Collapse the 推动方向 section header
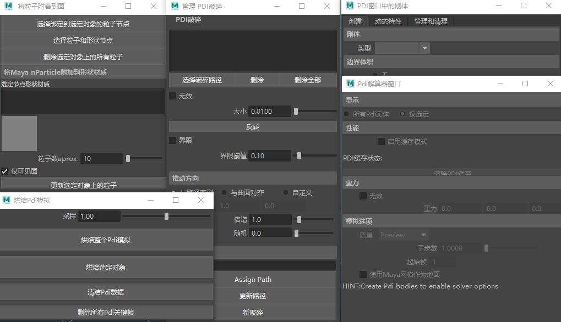Image resolution: width=561 pixels, height=322 pixels. pyautogui.click(x=252, y=178)
